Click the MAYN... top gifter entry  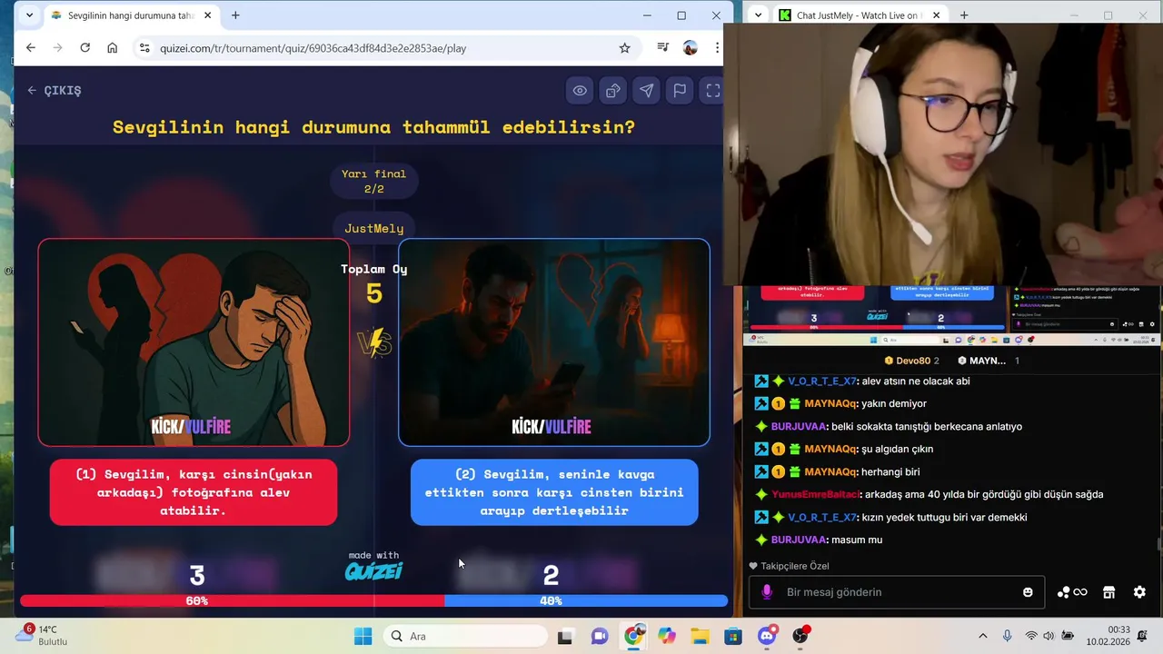pyautogui.click(x=989, y=361)
